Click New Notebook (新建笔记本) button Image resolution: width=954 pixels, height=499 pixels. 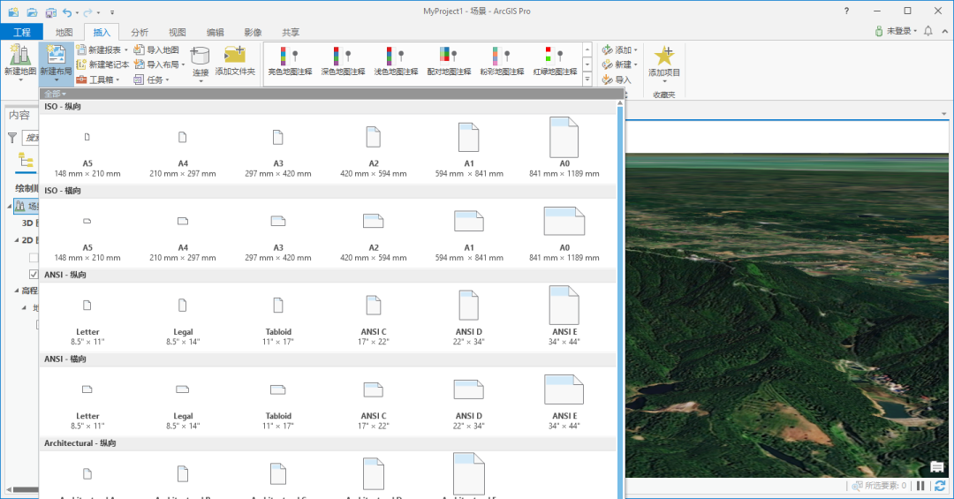pos(103,64)
